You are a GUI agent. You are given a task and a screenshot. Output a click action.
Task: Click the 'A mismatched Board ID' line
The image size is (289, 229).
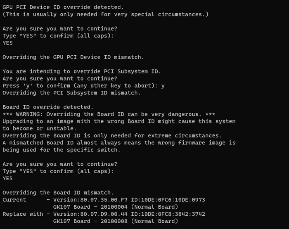[x=119, y=142]
